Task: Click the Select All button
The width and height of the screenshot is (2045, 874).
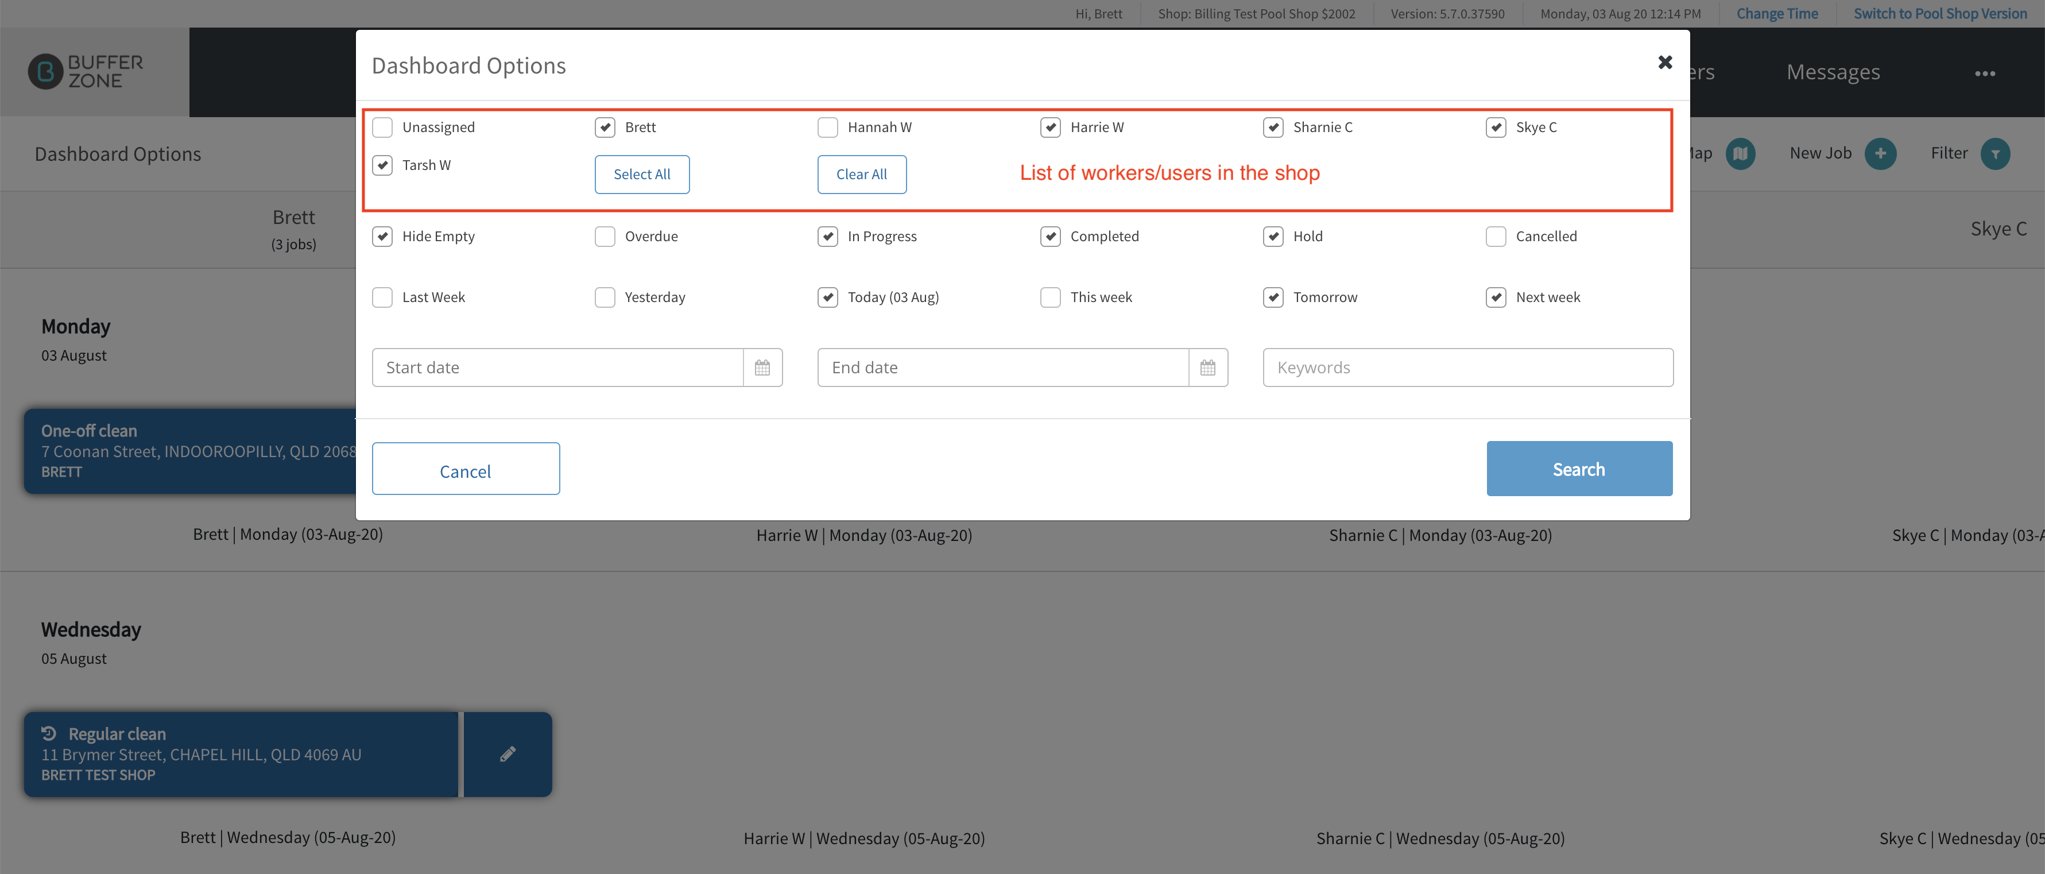Action: tap(642, 175)
